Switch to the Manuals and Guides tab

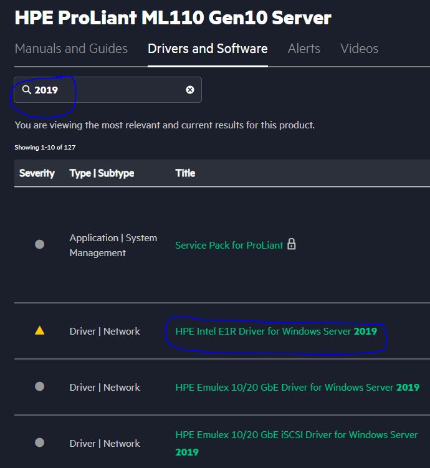pos(71,49)
